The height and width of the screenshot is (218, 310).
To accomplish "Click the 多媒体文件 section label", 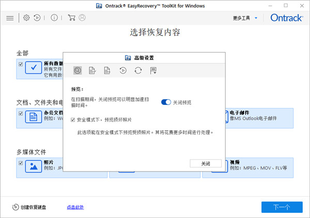I will point(31,152).
